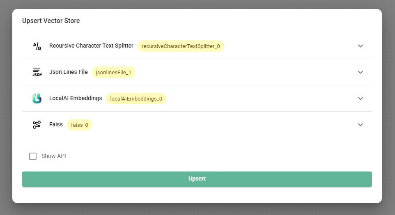Click the Json Lines File label

coord(69,72)
